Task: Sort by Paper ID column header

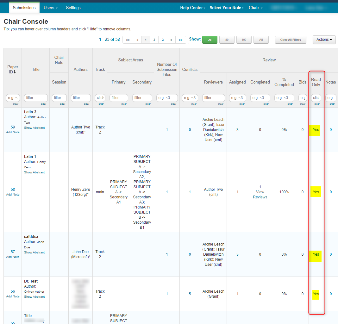Action: [x=13, y=69]
